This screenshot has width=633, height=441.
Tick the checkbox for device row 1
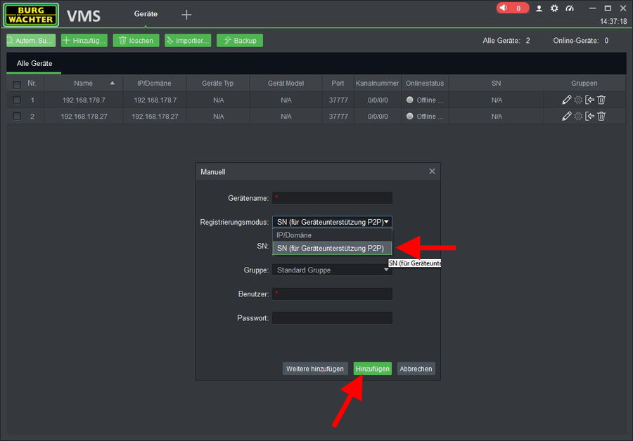[x=17, y=100]
